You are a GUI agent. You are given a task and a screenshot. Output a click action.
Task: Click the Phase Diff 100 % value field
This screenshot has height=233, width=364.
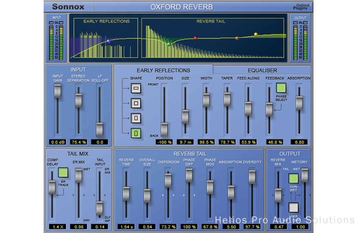coord(189,227)
